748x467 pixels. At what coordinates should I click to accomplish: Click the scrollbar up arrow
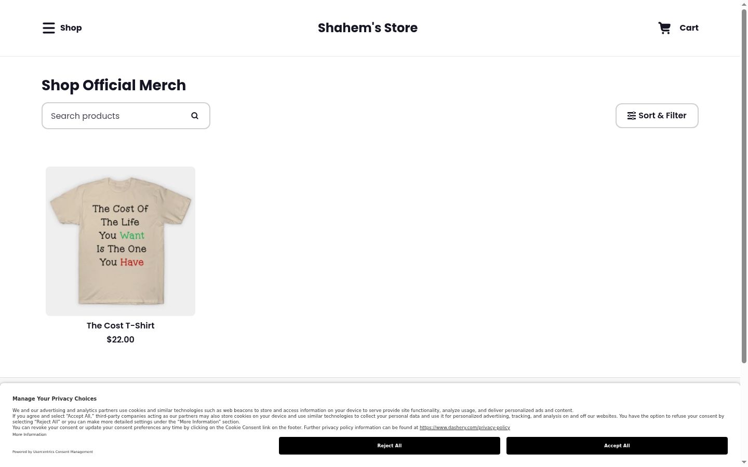(x=744, y=4)
